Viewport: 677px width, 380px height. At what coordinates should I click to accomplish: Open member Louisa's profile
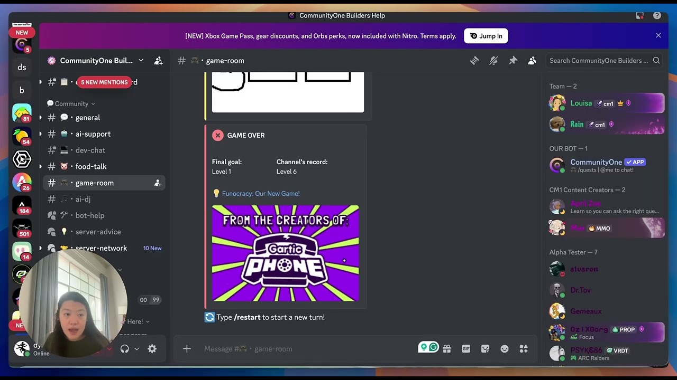(x=606, y=103)
